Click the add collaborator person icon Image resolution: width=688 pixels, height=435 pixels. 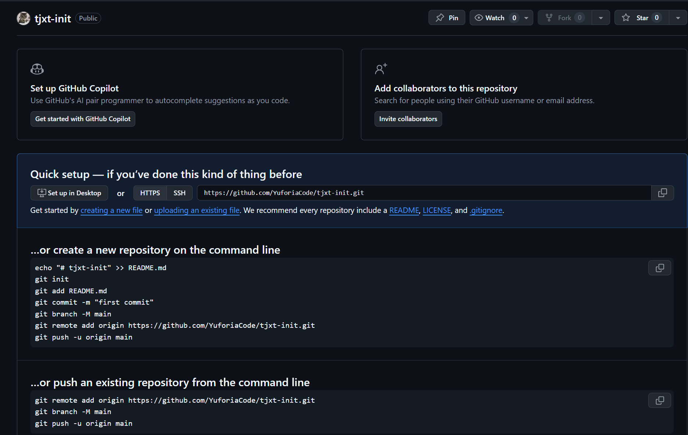(x=381, y=69)
